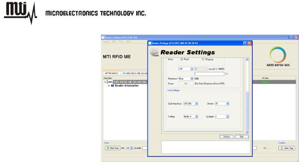
Task: Open the CW mode dropdown
Action: coord(186,69)
